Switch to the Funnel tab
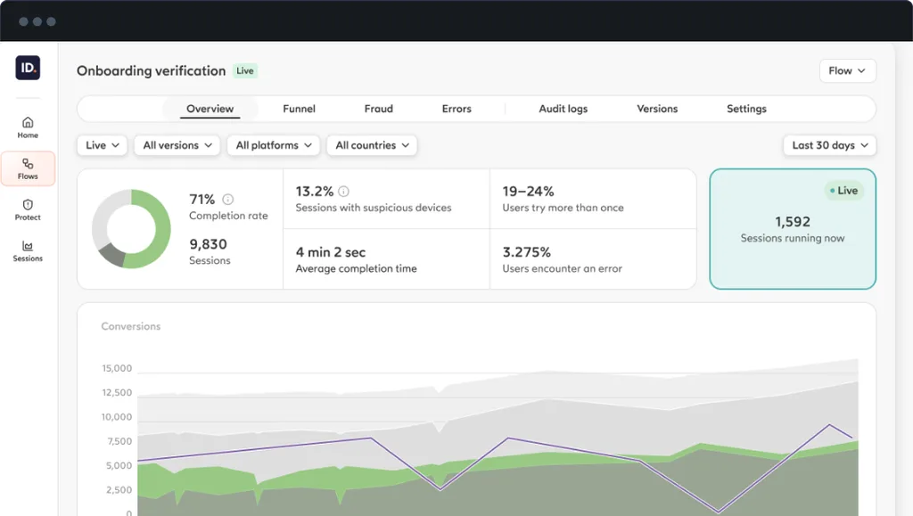Screen dimensions: 913x516 pos(299,109)
